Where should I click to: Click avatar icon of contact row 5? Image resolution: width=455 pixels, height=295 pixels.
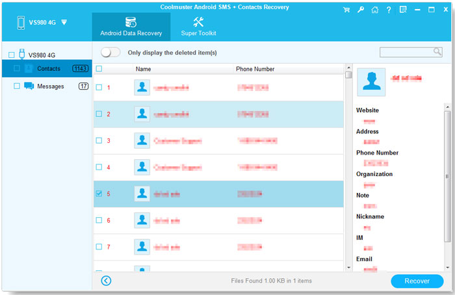[142, 194]
